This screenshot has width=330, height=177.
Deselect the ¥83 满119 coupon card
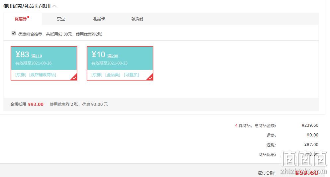(44, 63)
